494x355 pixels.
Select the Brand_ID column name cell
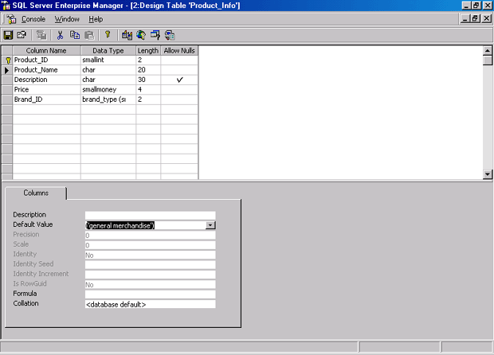coord(47,99)
